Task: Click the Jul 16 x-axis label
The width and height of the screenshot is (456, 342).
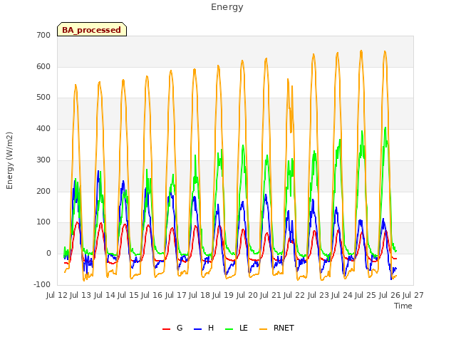Action: click(152, 296)
